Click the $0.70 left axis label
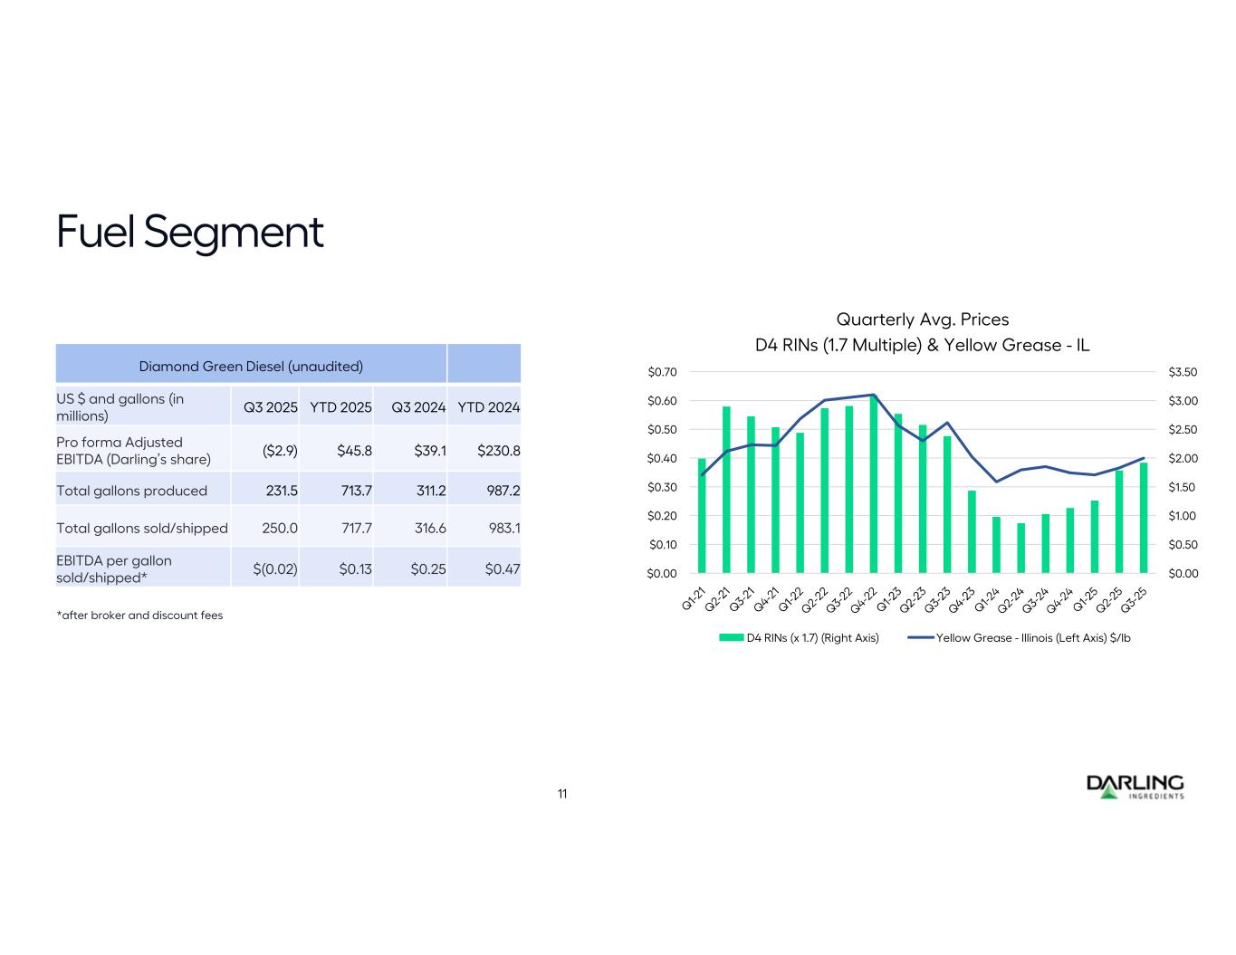 (x=662, y=372)
